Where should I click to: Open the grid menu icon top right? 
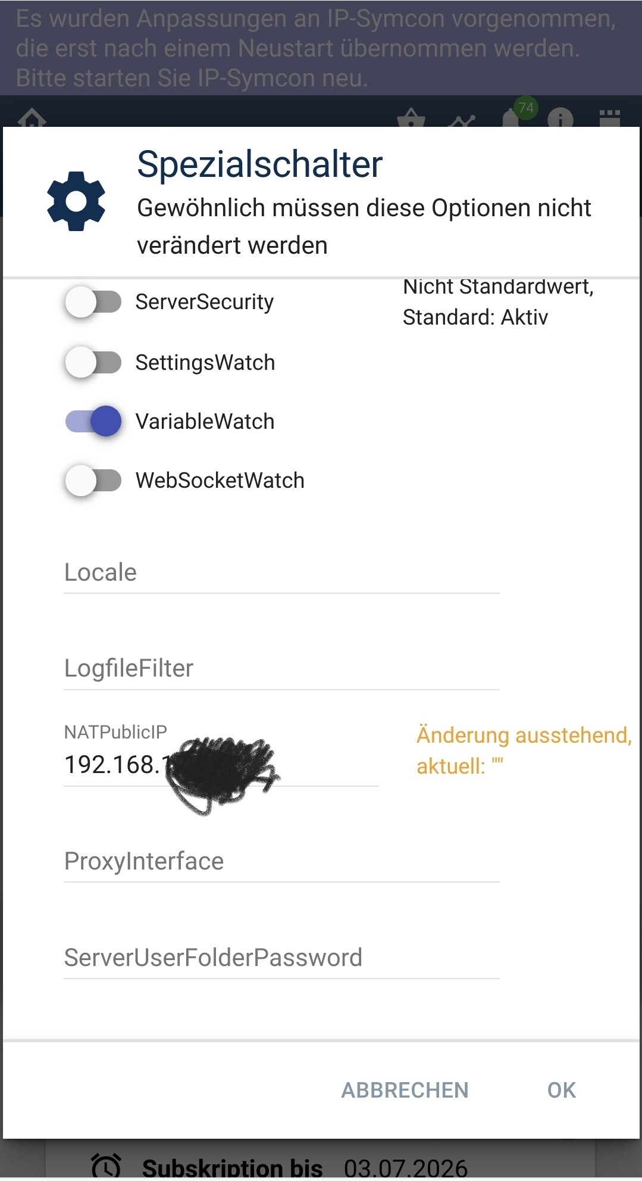(610, 118)
